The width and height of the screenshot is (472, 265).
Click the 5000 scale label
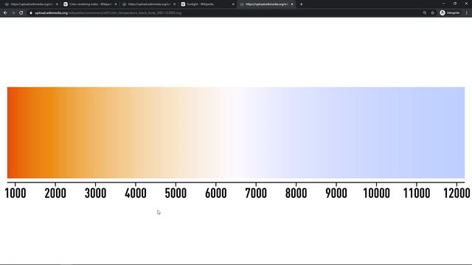(176, 193)
